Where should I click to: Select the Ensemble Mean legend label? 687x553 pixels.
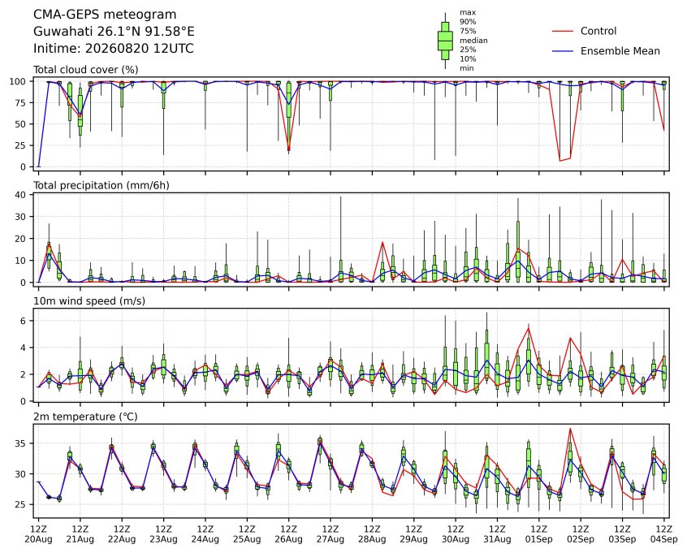point(620,51)
